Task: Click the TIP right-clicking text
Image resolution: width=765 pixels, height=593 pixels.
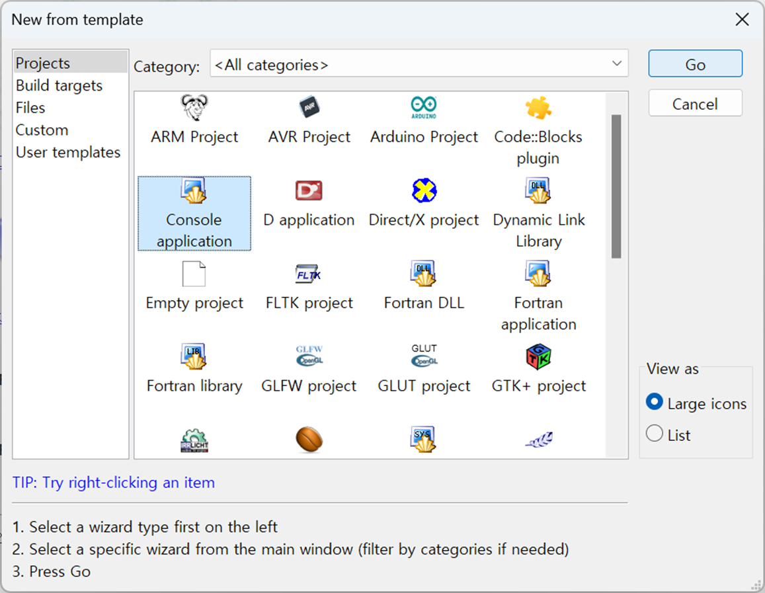Action: pyautogui.click(x=114, y=483)
